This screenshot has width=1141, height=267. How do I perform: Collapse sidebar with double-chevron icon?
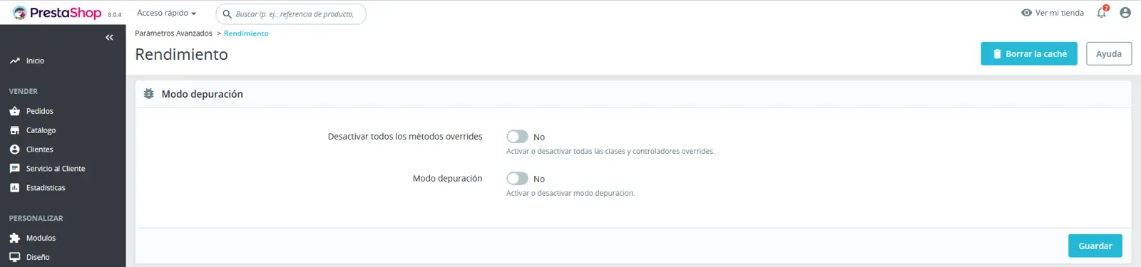point(109,37)
